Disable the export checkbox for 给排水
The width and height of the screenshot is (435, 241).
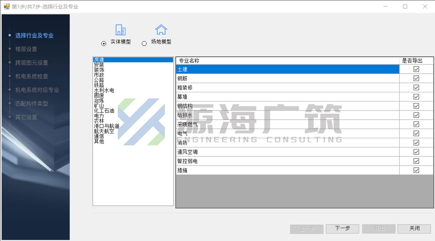click(x=416, y=115)
